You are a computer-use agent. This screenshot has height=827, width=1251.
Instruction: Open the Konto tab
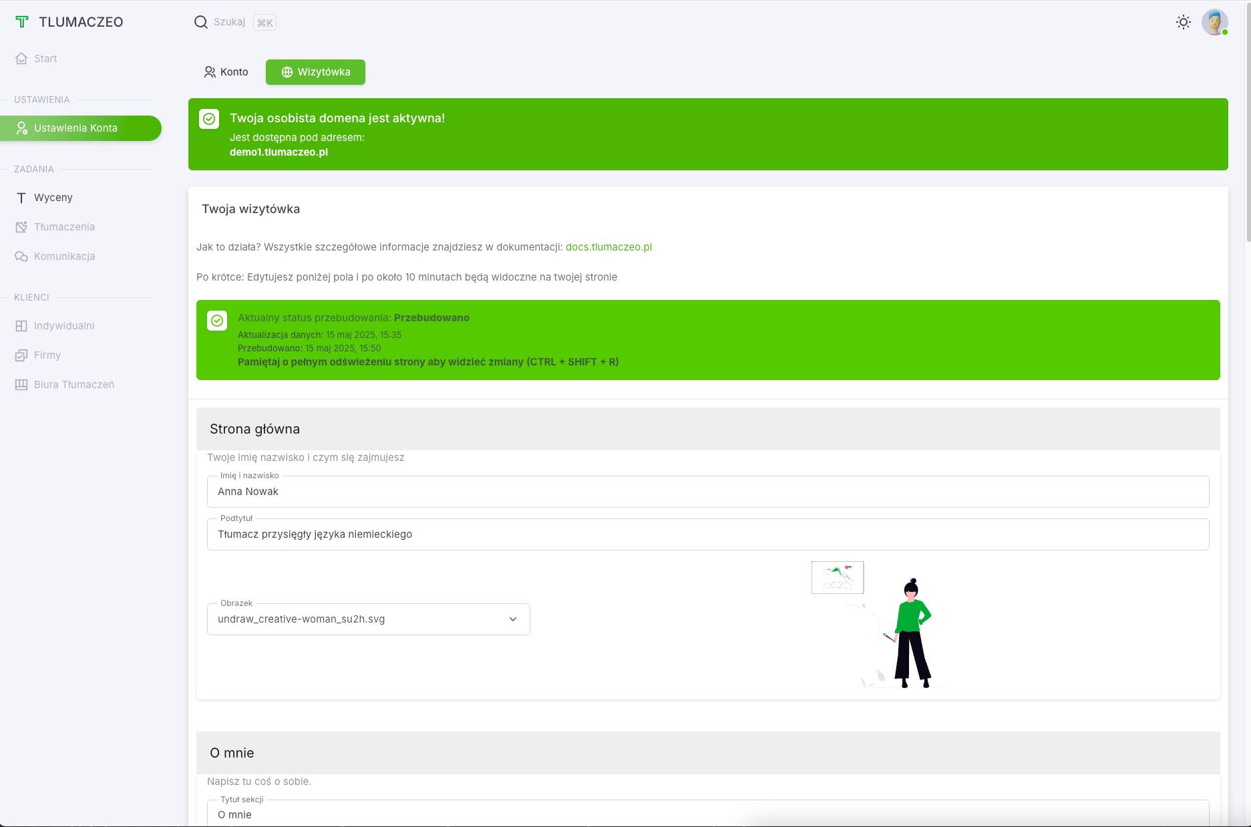click(226, 72)
